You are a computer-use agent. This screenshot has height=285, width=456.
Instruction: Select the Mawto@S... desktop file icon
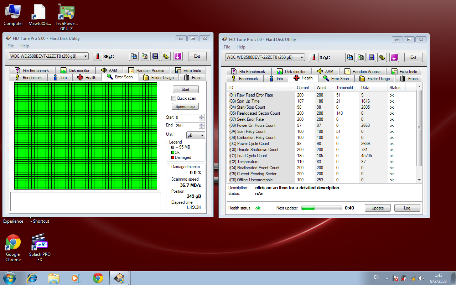coord(40,15)
